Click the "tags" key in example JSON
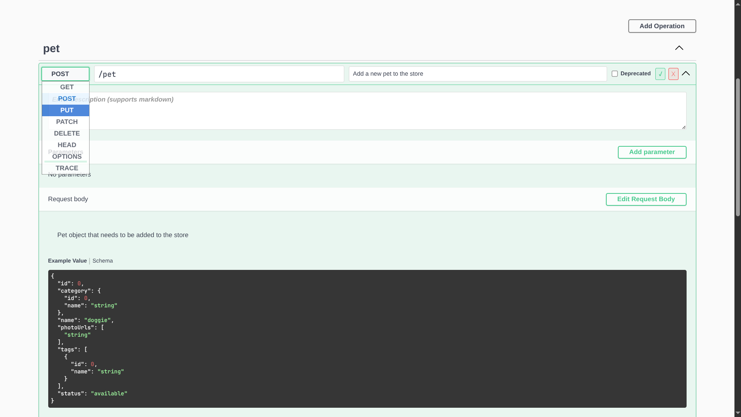 (x=68, y=349)
